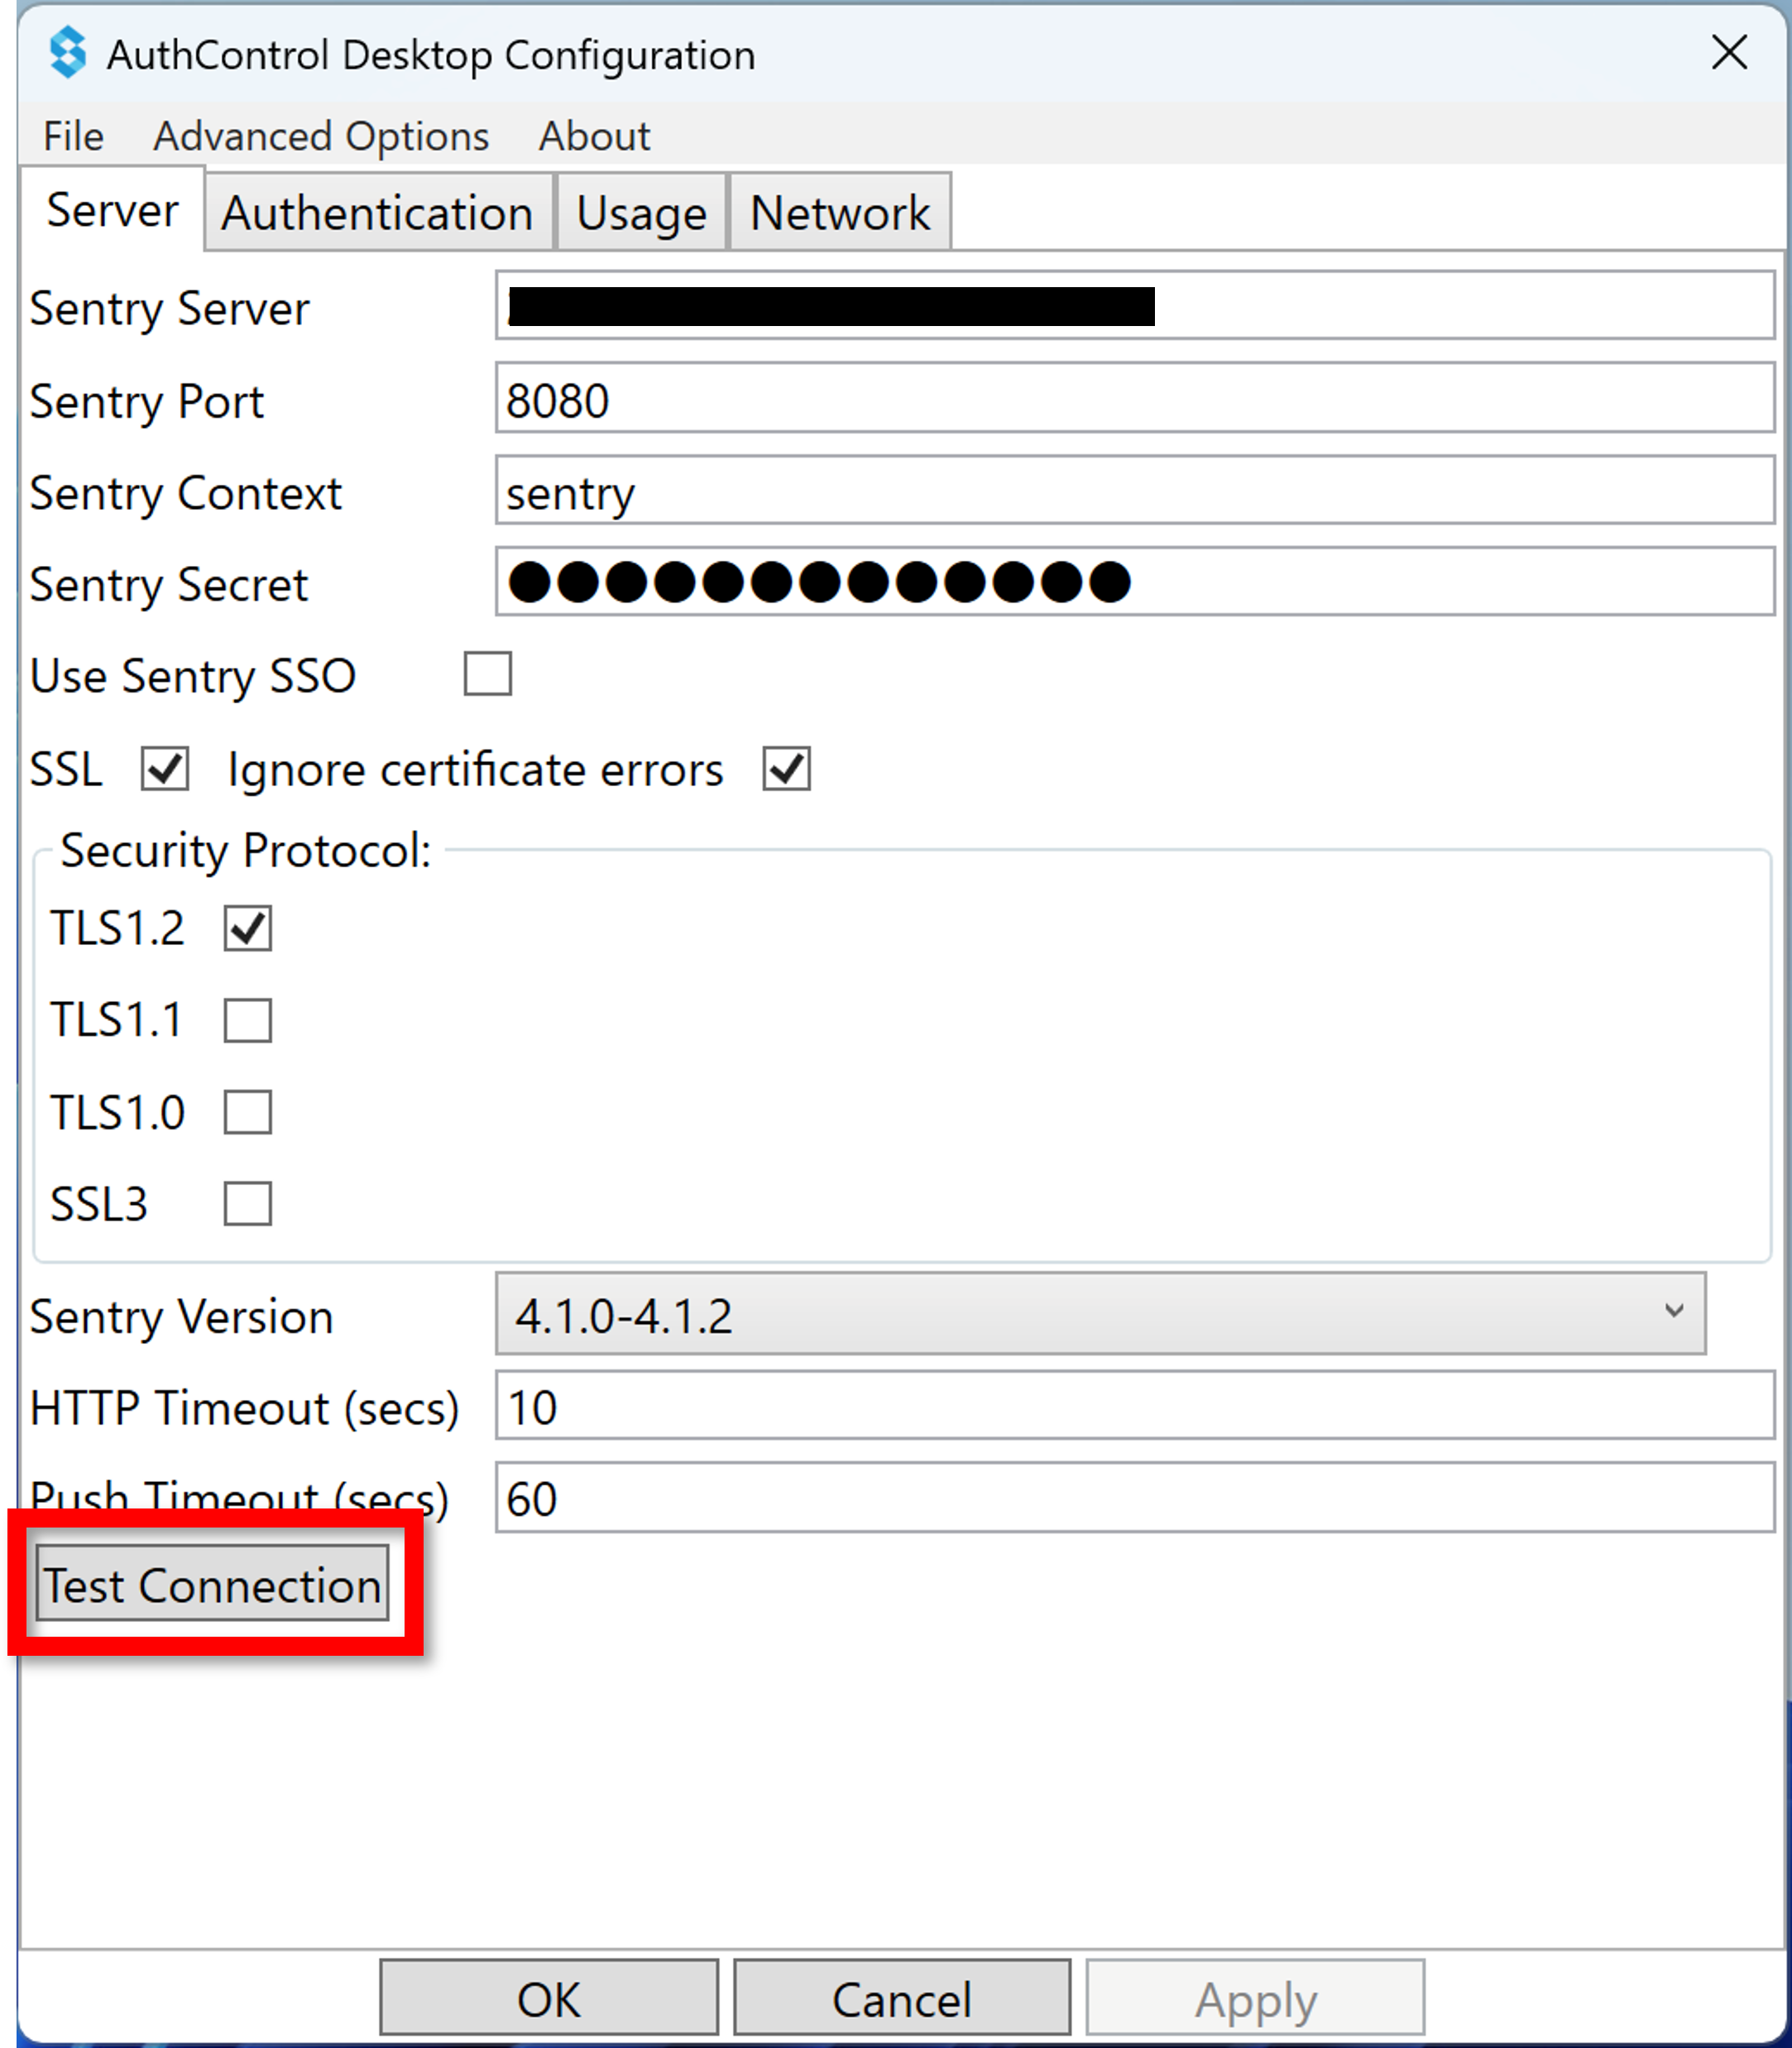Click the HTTP Timeout (secs) label

[x=245, y=1408]
